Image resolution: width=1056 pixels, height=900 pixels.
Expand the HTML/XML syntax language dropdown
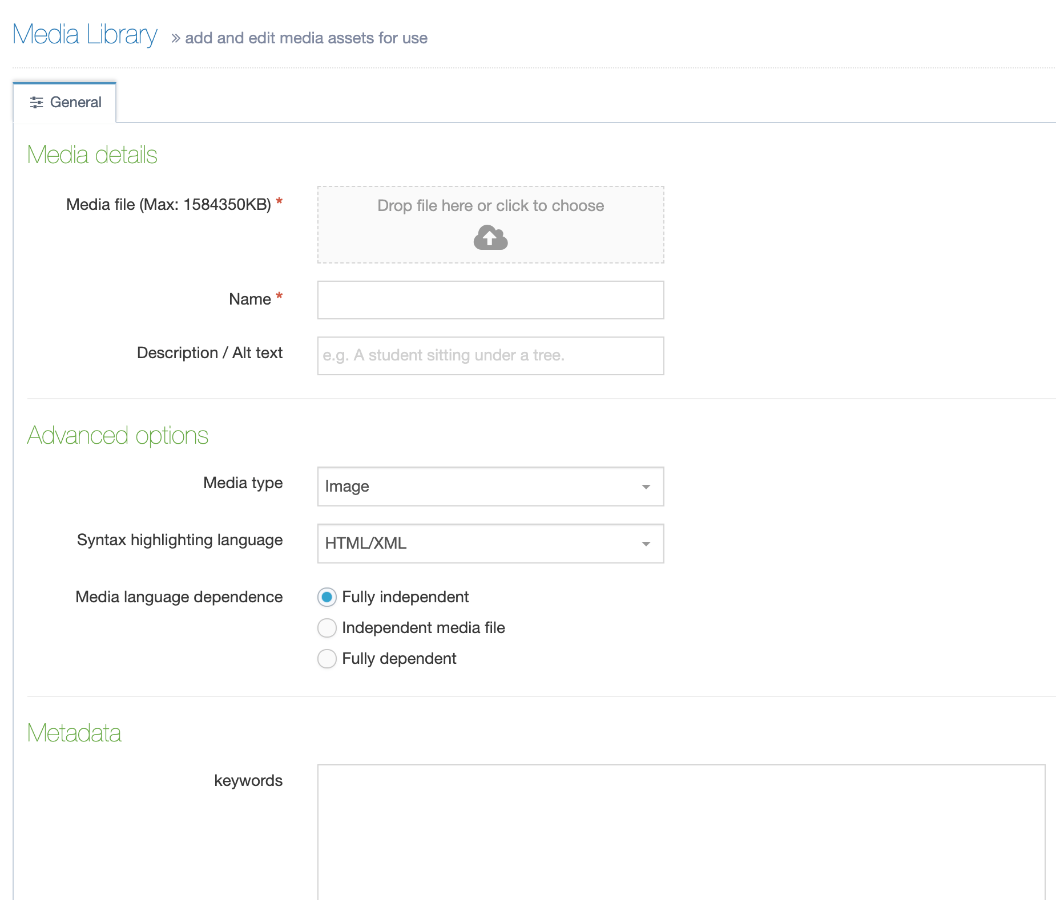point(479,544)
